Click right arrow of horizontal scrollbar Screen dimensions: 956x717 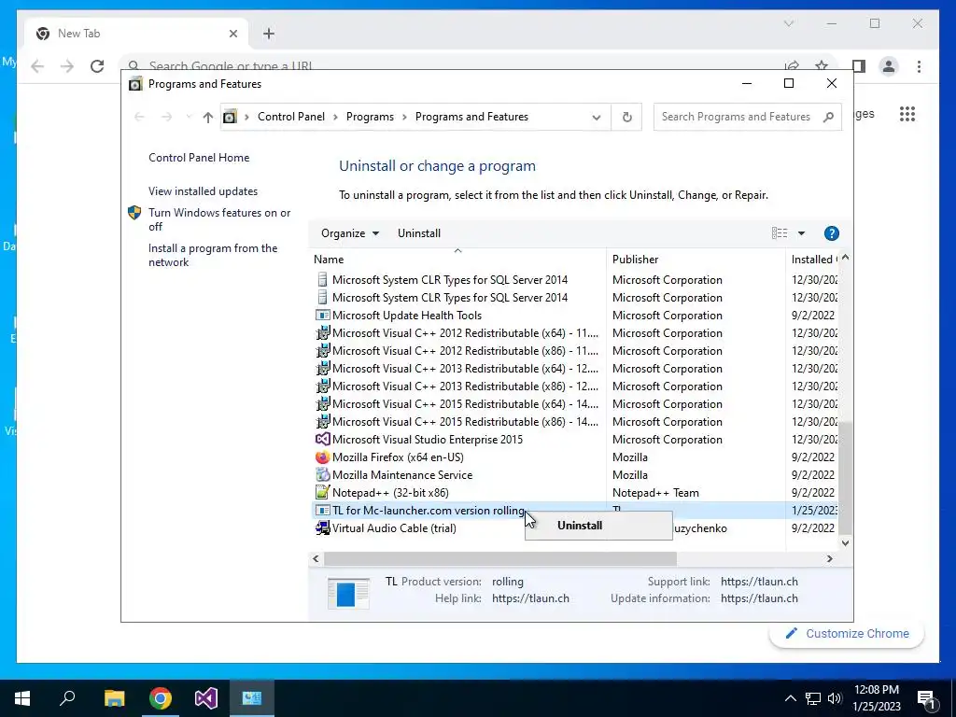point(829,558)
